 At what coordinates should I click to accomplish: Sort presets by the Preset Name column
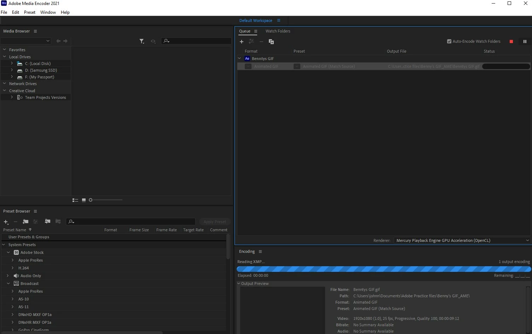(x=15, y=230)
